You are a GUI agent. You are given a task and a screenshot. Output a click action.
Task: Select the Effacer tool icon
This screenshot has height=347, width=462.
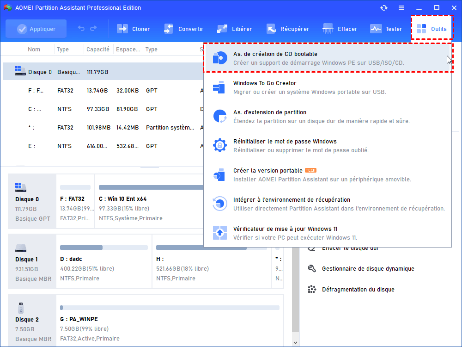328,29
